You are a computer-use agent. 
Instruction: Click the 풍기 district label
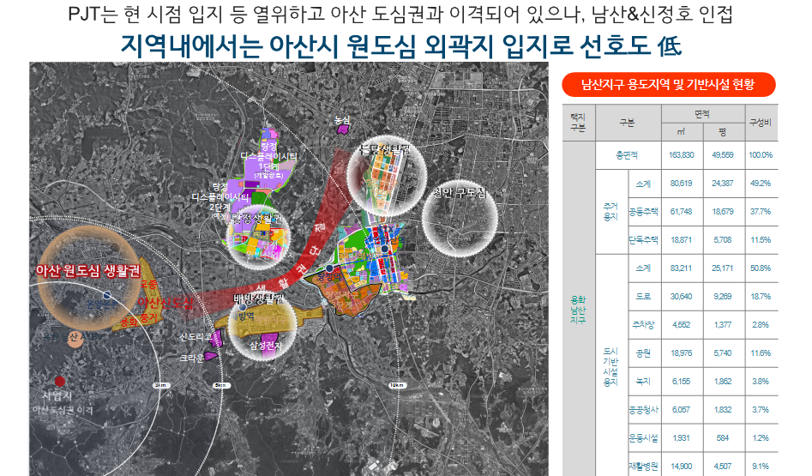click(x=148, y=316)
